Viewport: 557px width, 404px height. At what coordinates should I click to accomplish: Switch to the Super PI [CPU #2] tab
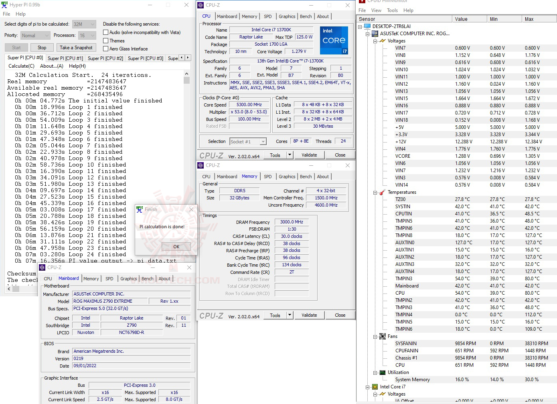coord(105,58)
